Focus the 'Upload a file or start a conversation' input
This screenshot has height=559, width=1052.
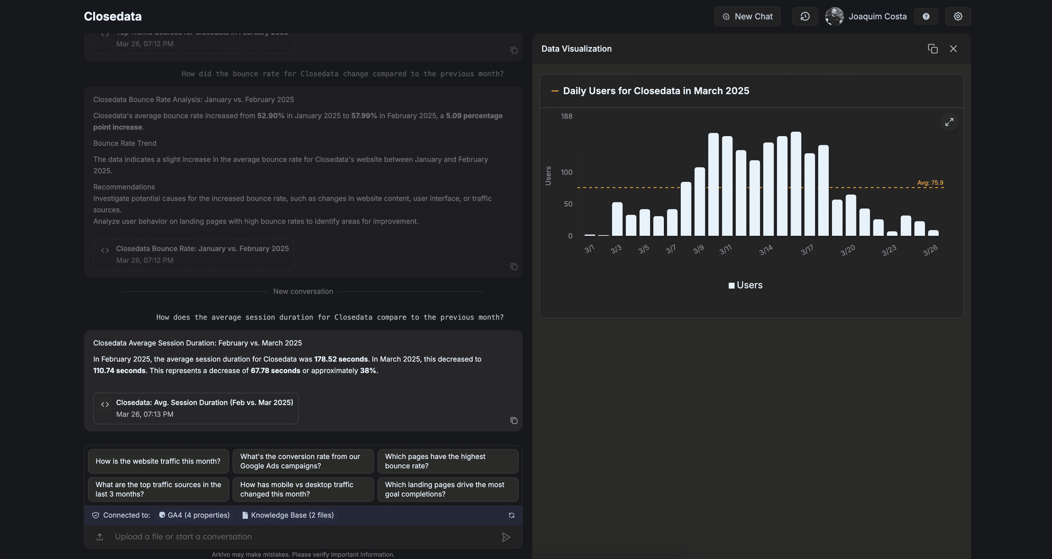(303, 537)
